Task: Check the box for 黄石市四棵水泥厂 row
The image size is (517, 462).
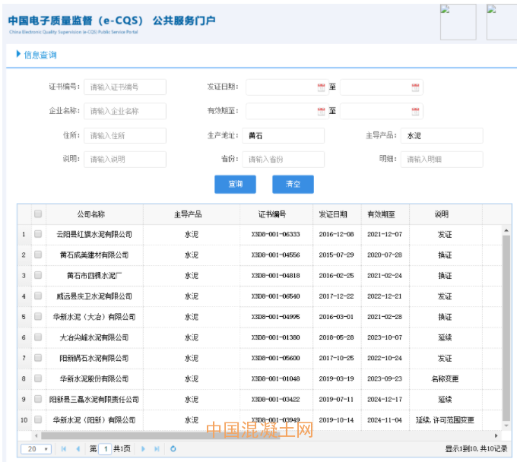Action: [38, 276]
